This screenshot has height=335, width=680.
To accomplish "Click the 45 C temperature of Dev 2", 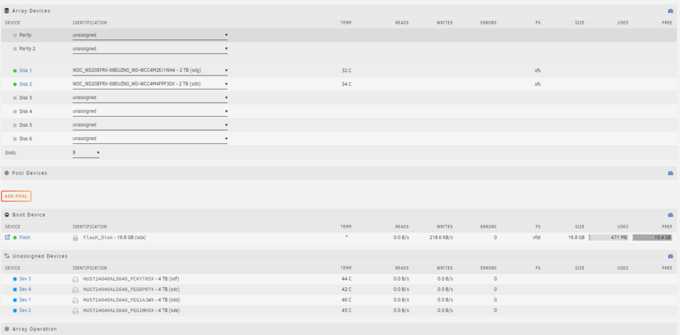I will pos(347,311).
